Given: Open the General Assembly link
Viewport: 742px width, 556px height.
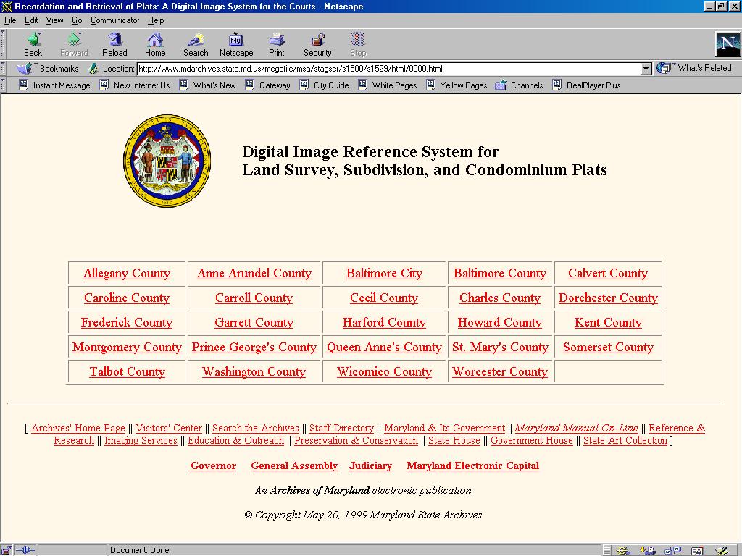Looking at the screenshot, I should 294,466.
